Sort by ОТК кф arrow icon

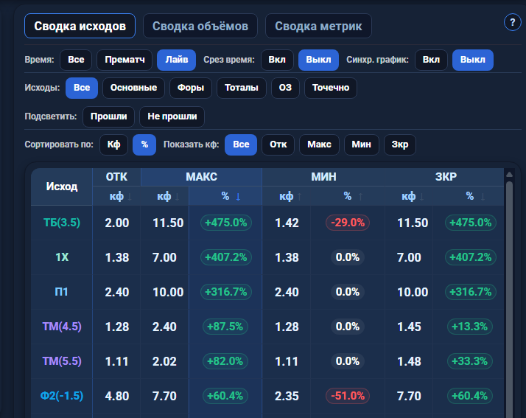click(130, 197)
